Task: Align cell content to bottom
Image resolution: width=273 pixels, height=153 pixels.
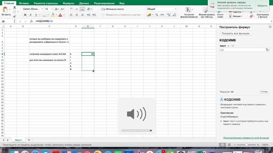Action: (82, 9)
